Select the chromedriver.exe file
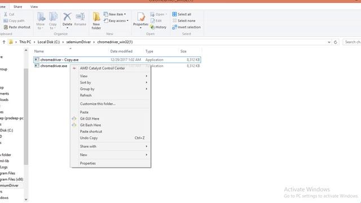361x203 pixels. tap(54, 66)
